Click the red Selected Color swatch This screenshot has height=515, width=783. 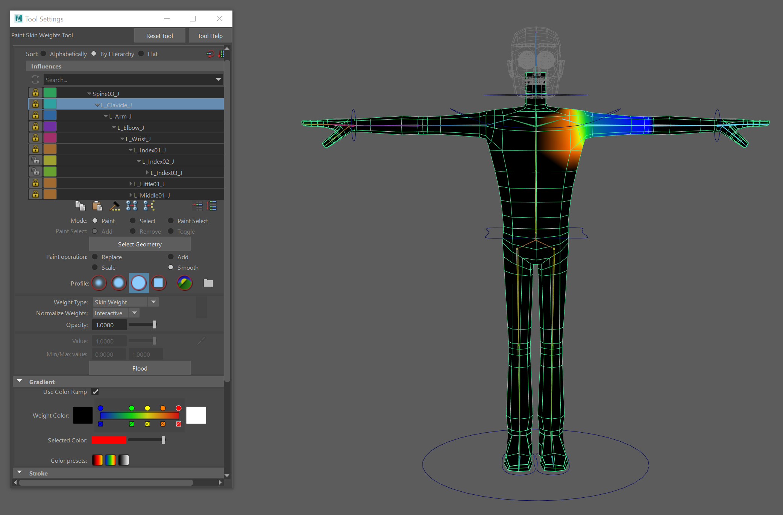pyautogui.click(x=109, y=440)
